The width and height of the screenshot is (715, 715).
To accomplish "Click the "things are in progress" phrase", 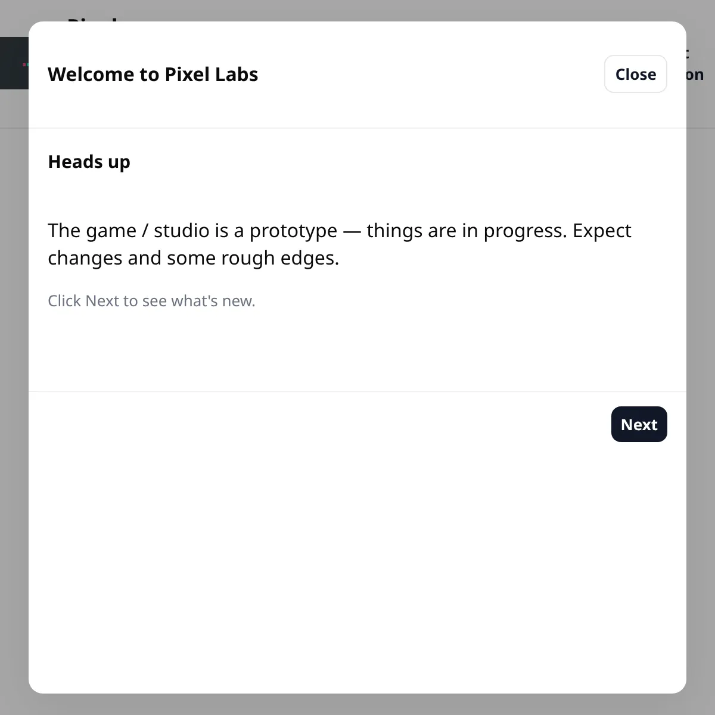I will pos(466,231).
